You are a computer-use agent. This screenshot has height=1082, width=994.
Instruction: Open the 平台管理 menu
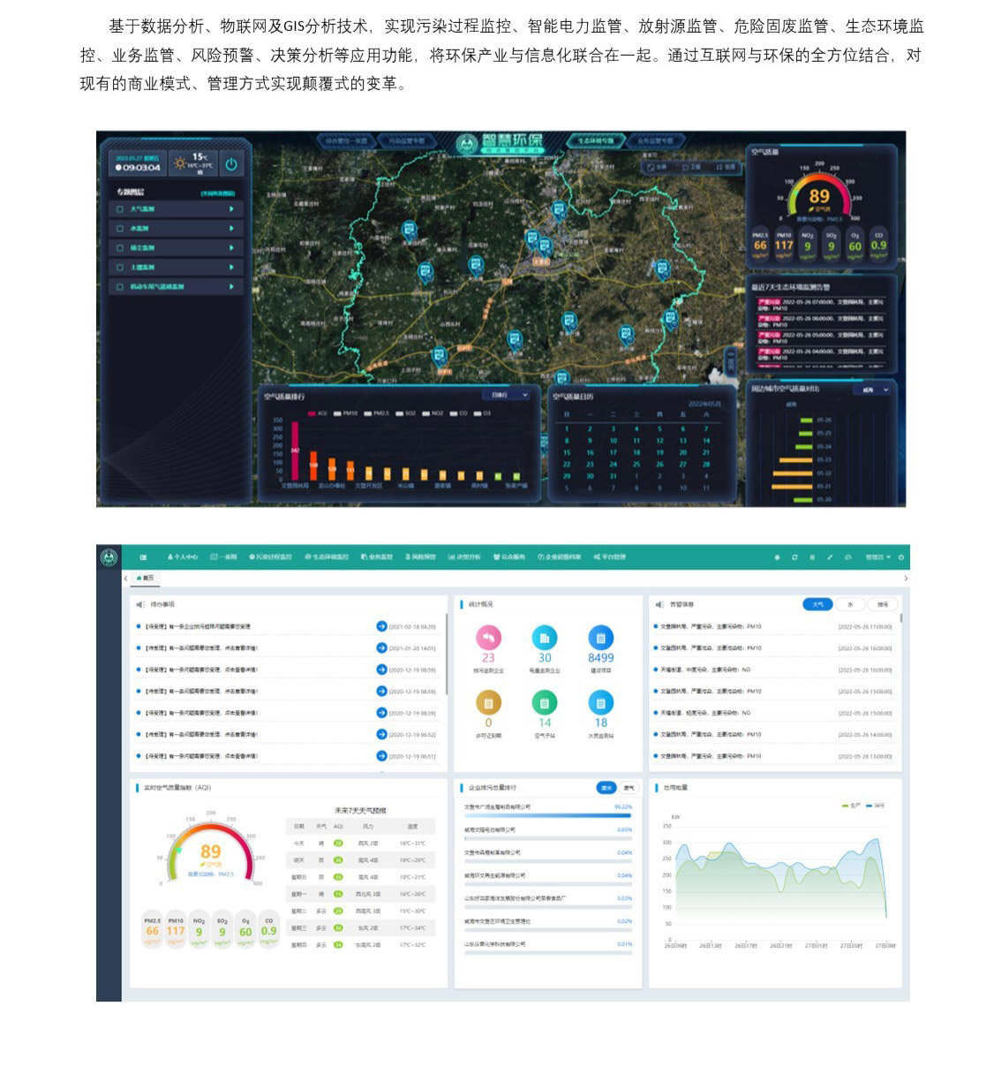coord(610,557)
